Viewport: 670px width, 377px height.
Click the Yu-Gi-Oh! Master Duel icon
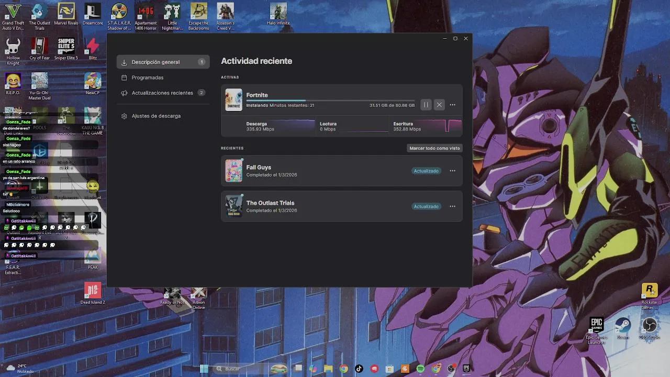coord(40,86)
